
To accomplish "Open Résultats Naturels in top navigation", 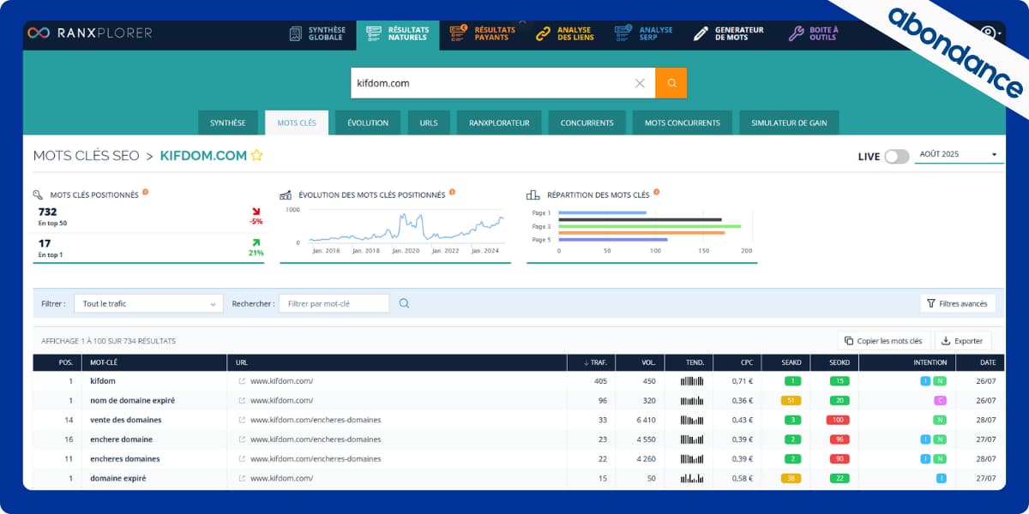I will 398,33.
